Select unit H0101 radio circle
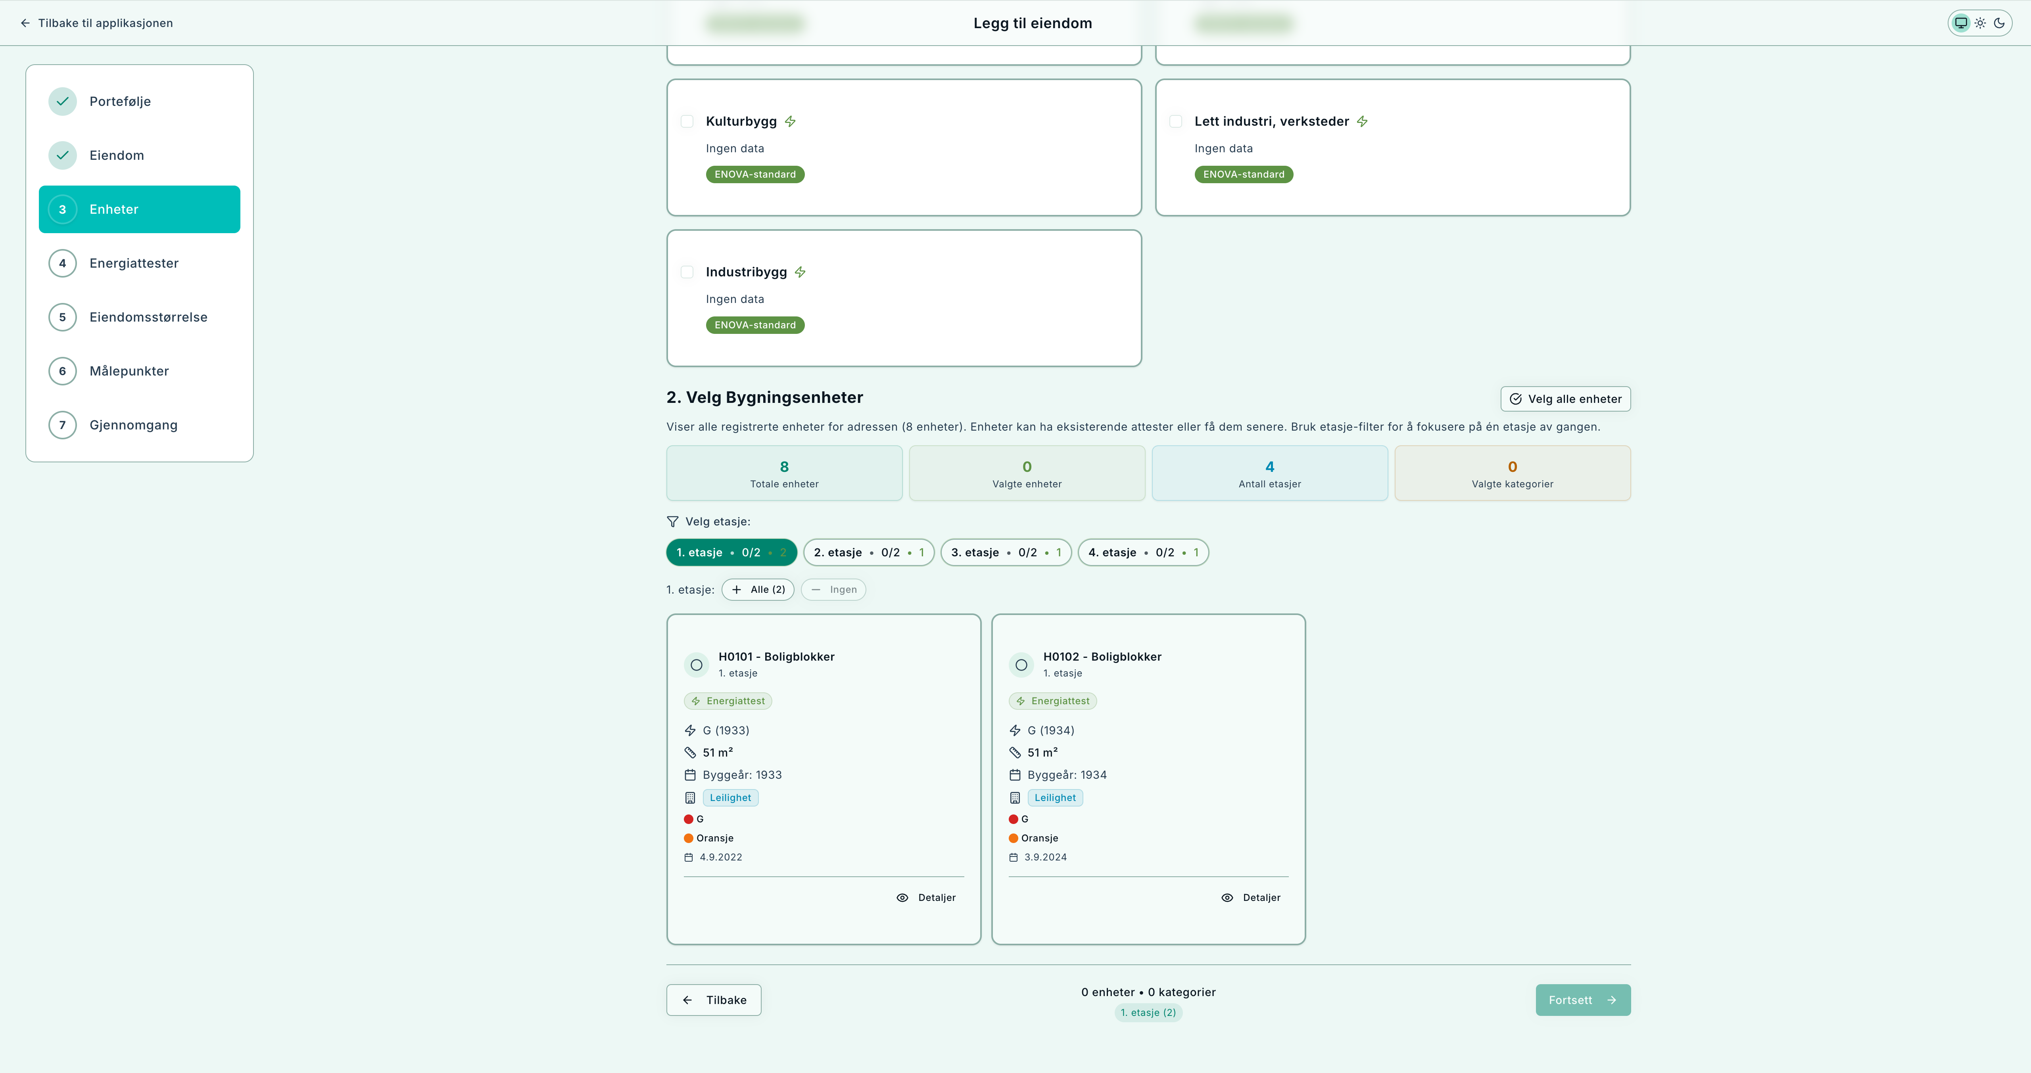 (696, 665)
